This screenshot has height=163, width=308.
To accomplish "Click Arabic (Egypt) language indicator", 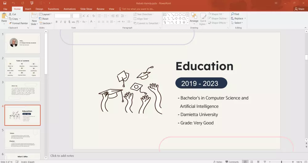I will pyautogui.click(x=28, y=162).
